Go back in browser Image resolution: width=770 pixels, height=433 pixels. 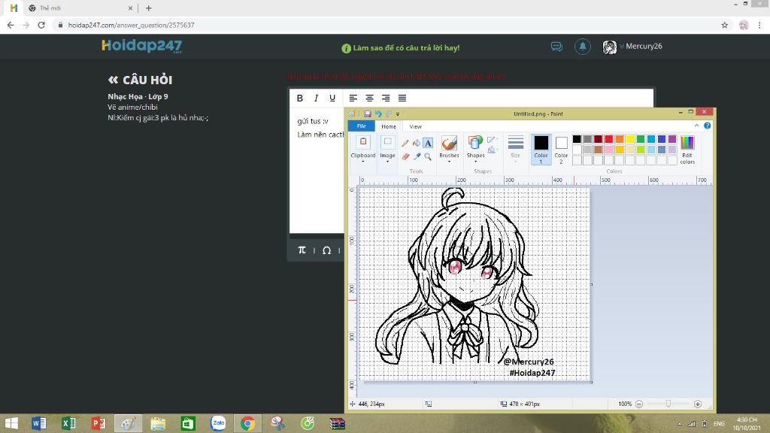pyautogui.click(x=11, y=25)
